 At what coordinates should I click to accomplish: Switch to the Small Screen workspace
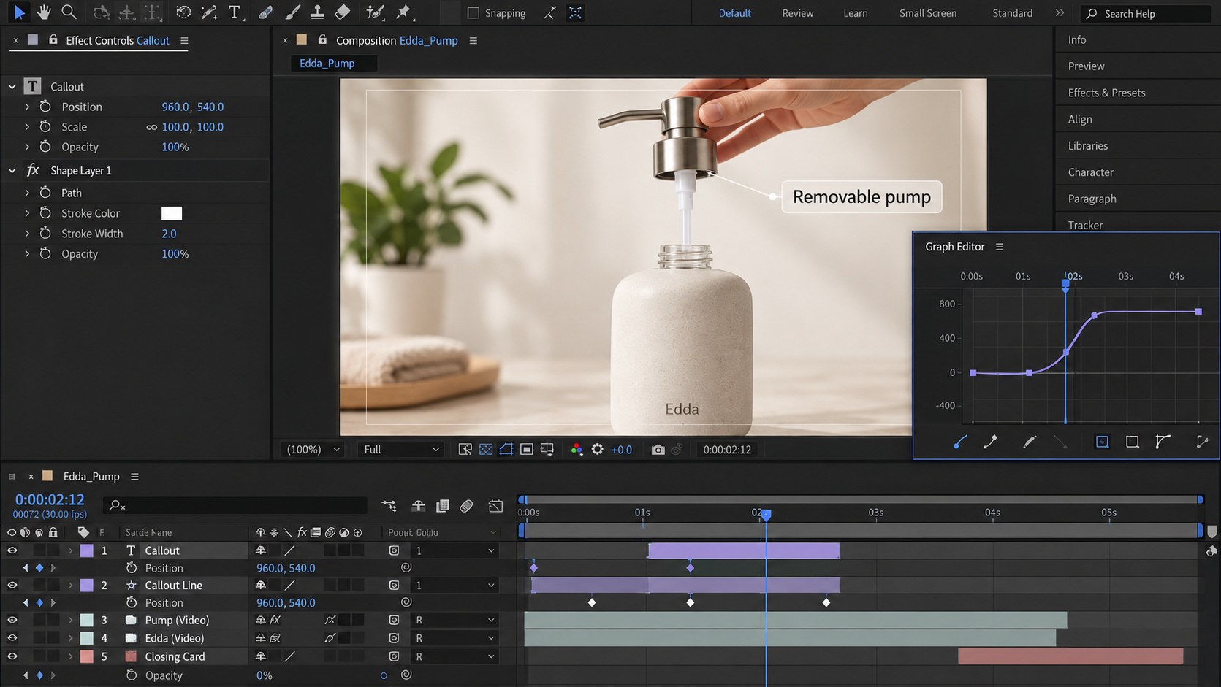point(928,13)
